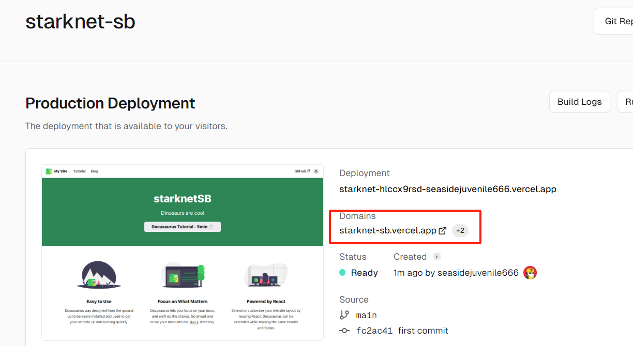Click the commit icon beside fc2ac41
633x346 pixels.
tap(344, 331)
